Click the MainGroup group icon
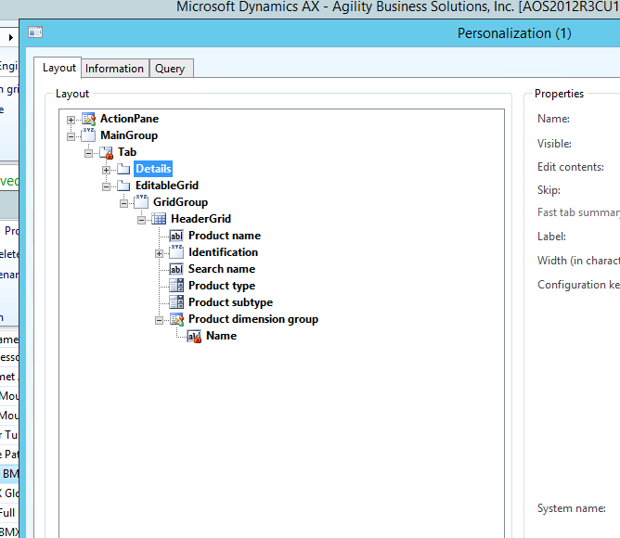 coord(88,135)
